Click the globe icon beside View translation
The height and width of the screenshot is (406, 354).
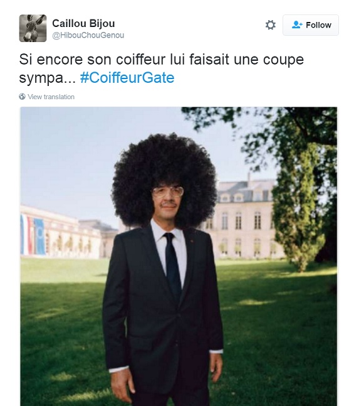click(22, 97)
